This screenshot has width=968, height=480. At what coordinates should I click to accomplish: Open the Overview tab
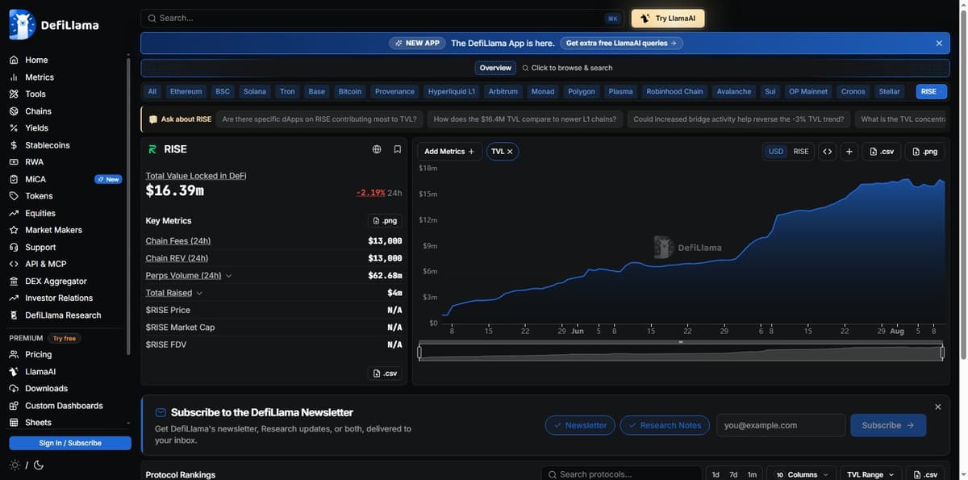(495, 68)
